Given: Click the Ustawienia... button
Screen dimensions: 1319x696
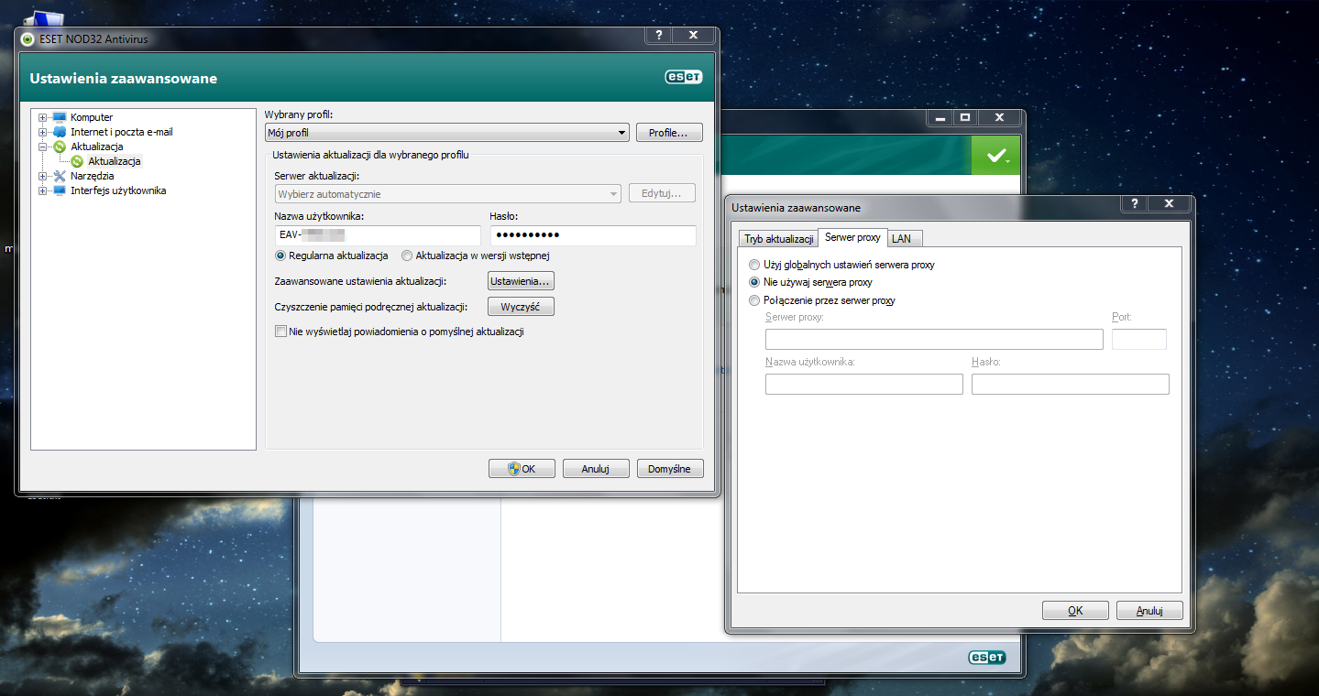Looking at the screenshot, I should tap(521, 280).
